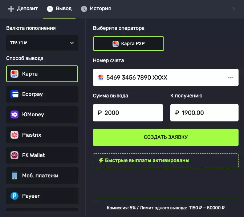244x217 pixels.
Task: Choose Piastrix withdrawal method
Action: [42, 135]
